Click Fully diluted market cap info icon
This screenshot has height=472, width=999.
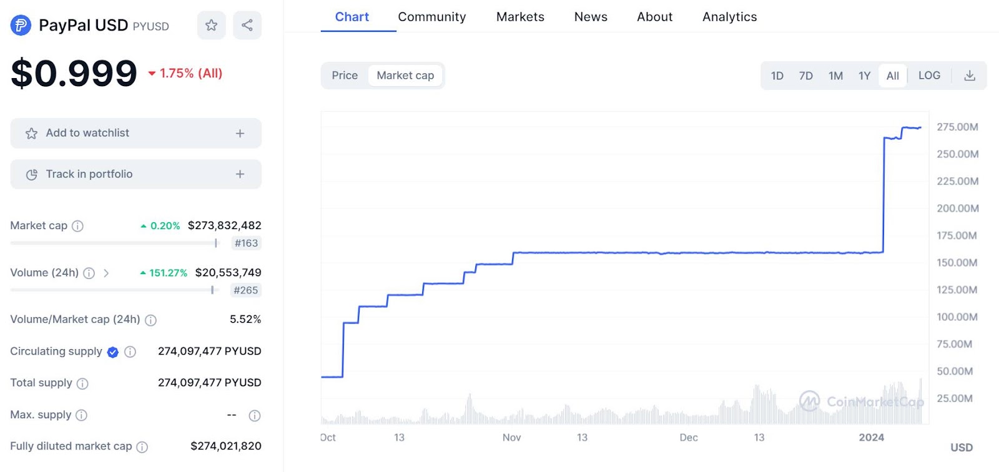pos(142,447)
